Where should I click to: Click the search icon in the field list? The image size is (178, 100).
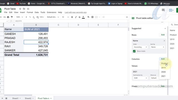172,25
